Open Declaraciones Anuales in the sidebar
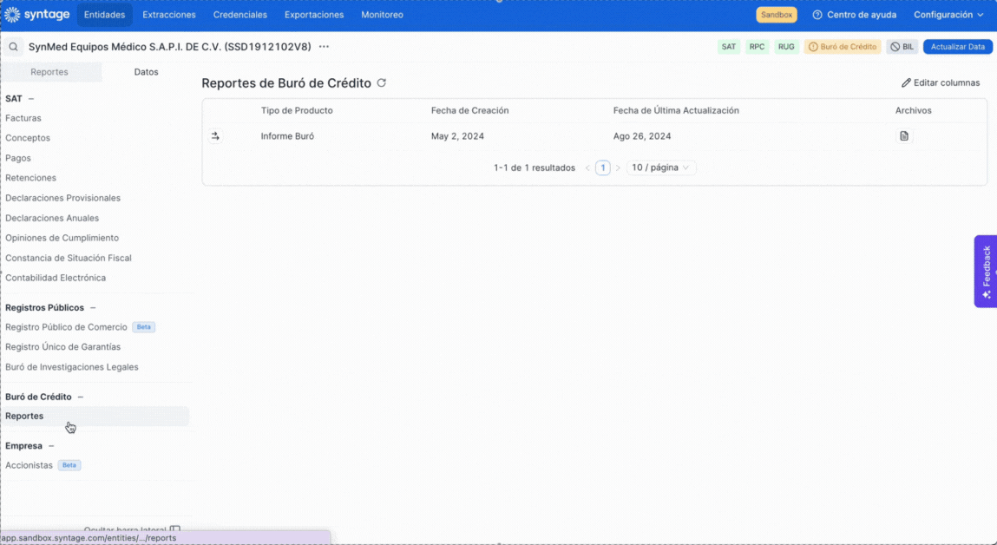This screenshot has width=997, height=545. [x=52, y=218]
